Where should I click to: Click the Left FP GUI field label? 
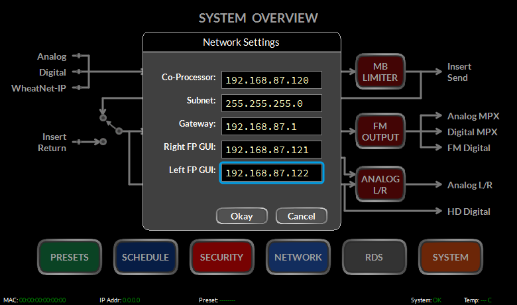coord(192,170)
